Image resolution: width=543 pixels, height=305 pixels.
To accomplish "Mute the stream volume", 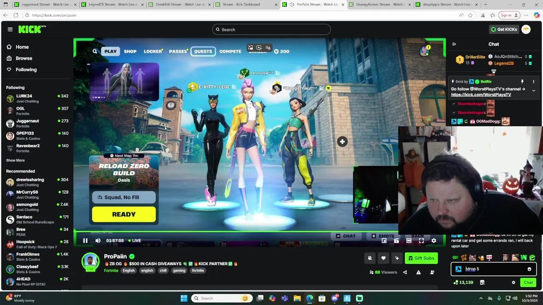I will pyautogui.click(x=98, y=241).
